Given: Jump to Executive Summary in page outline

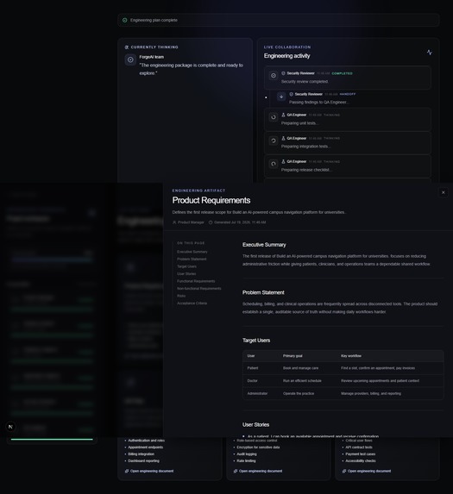Looking at the screenshot, I should 192,252.
